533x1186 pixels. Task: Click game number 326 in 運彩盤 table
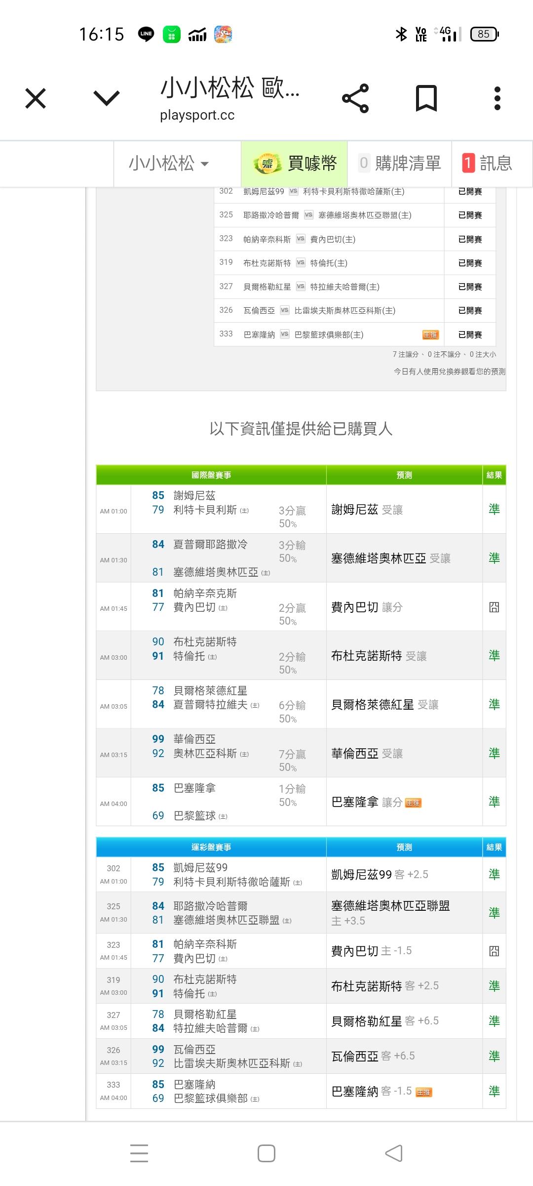pyautogui.click(x=114, y=1050)
